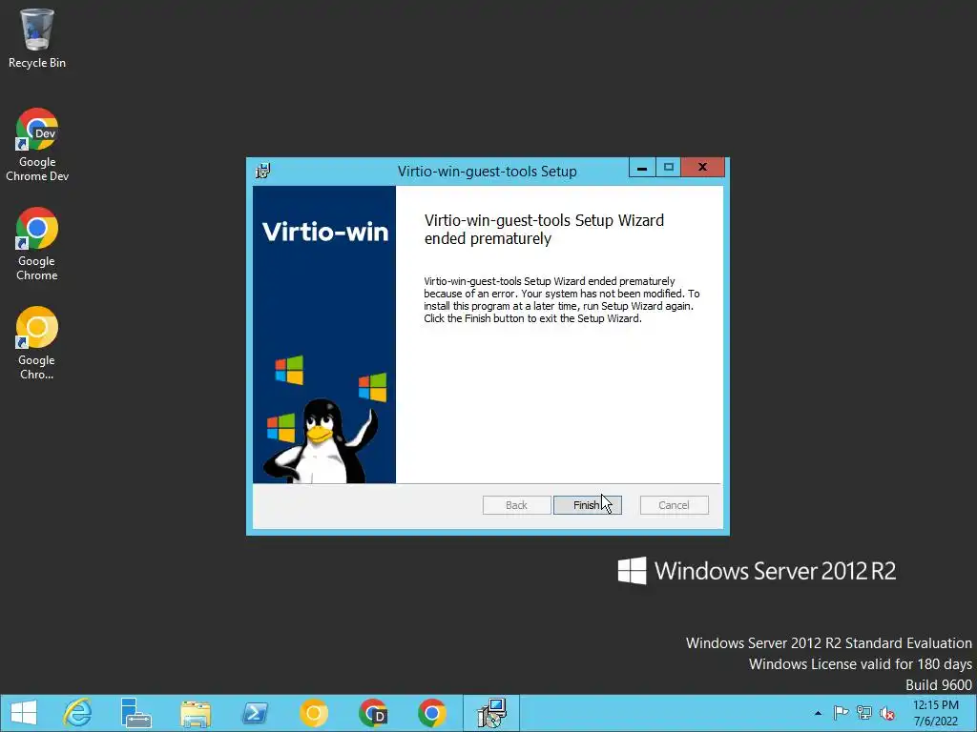Click the disabled Back button

coord(516,505)
